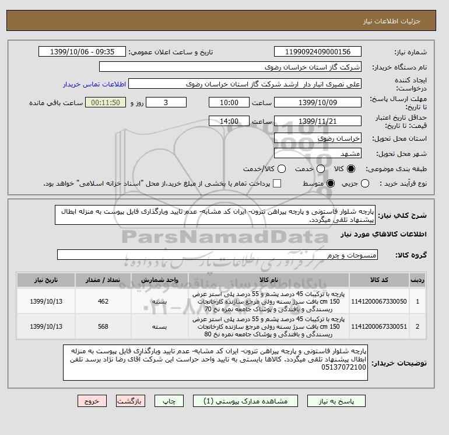Click the delivery province field خراسان رضوی
The width and height of the screenshot is (449, 435).
click(318, 138)
